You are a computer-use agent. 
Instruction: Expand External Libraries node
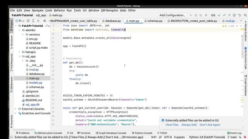pyautogui.click(x=15, y=109)
